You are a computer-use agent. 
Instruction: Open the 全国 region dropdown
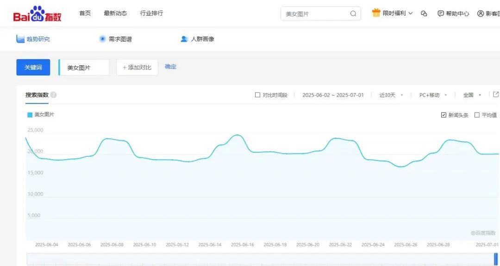pos(472,95)
